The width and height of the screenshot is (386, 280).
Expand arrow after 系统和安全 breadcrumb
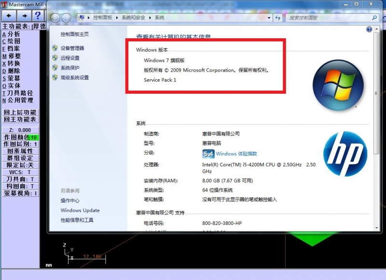(150, 17)
